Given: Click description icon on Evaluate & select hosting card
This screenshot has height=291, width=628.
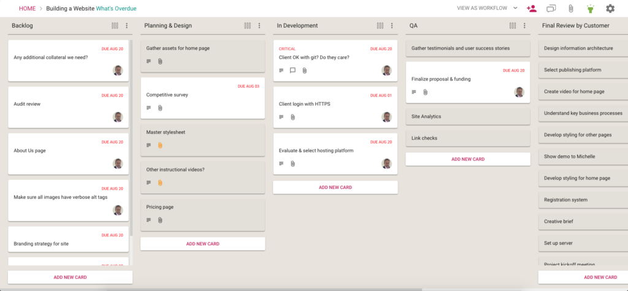Looking at the screenshot, I should coord(281,163).
